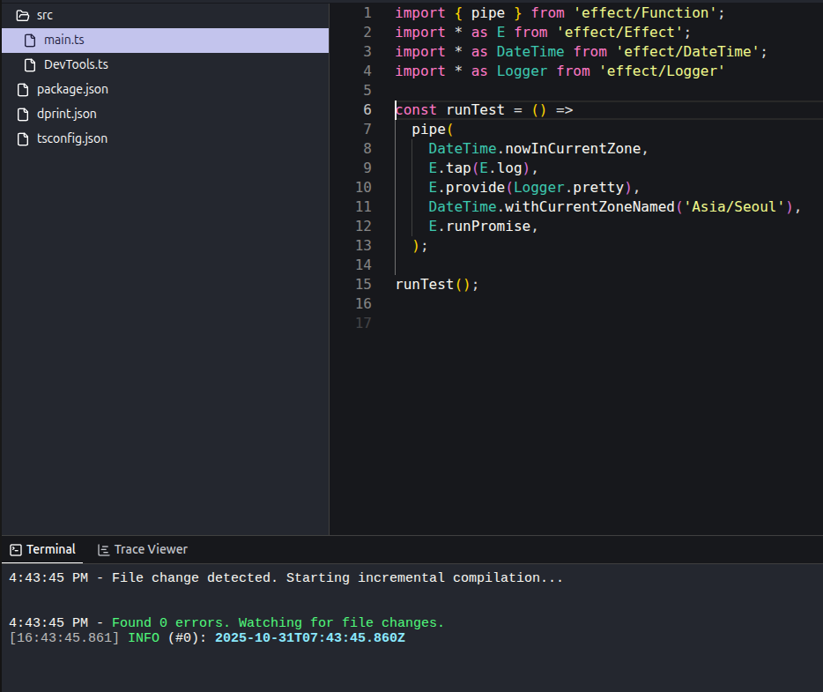Click Logger.pretty in the code

coord(568,188)
